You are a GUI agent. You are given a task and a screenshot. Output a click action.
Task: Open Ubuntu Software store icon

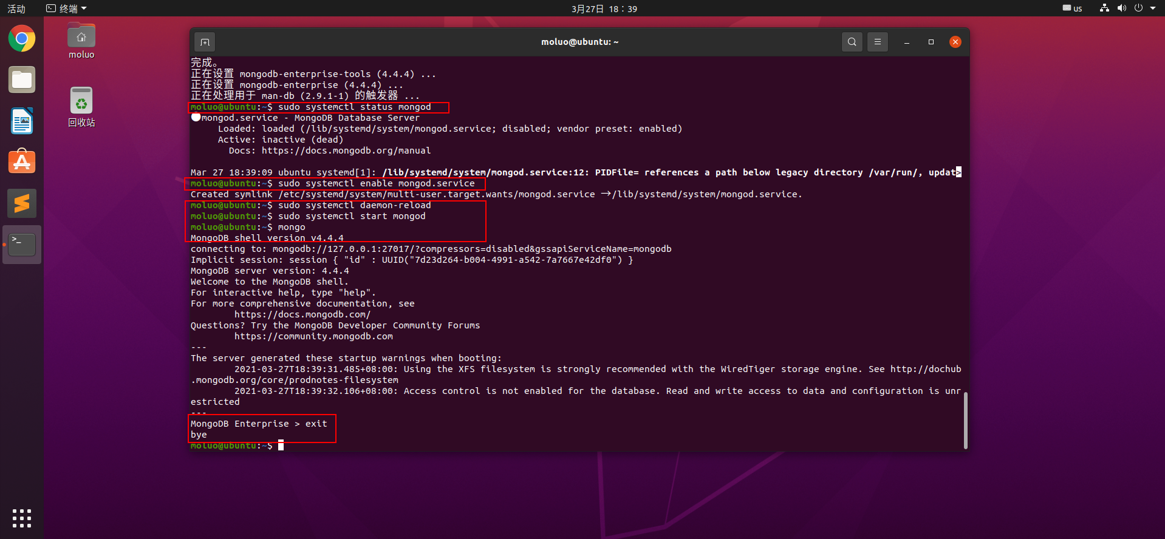[22, 162]
